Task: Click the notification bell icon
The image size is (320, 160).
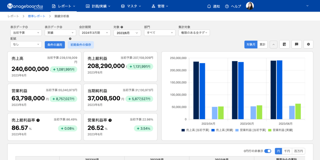Action: [209, 6]
